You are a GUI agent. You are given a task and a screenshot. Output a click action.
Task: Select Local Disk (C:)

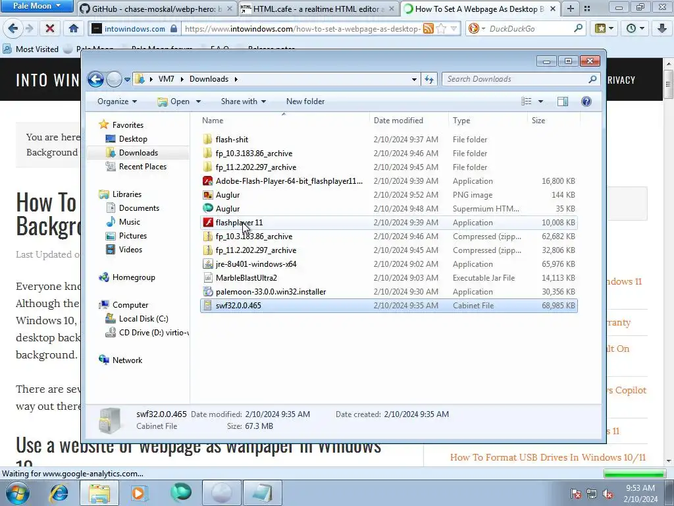[x=143, y=319]
